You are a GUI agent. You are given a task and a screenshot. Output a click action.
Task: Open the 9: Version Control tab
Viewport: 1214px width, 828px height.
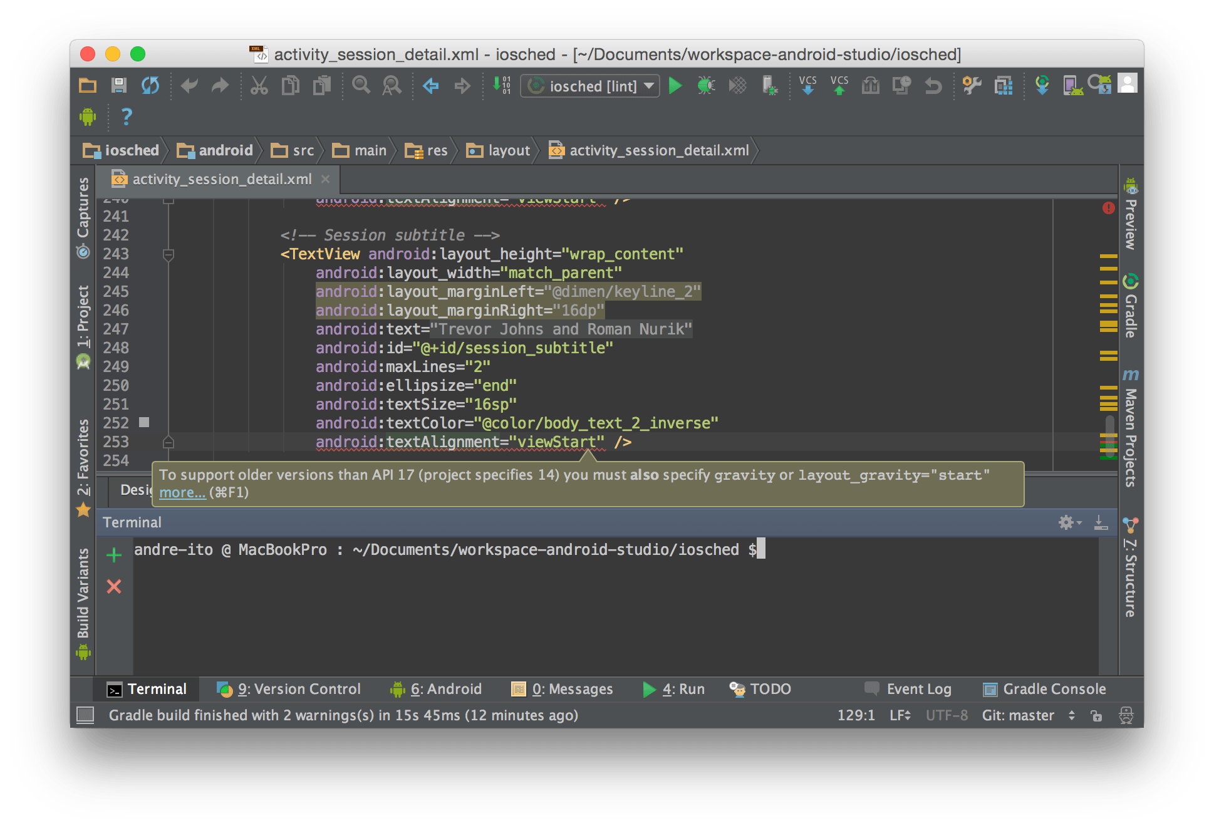[289, 689]
